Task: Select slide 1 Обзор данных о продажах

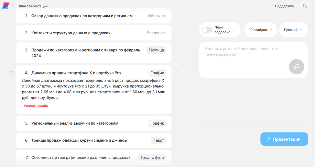Action: coord(94,16)
